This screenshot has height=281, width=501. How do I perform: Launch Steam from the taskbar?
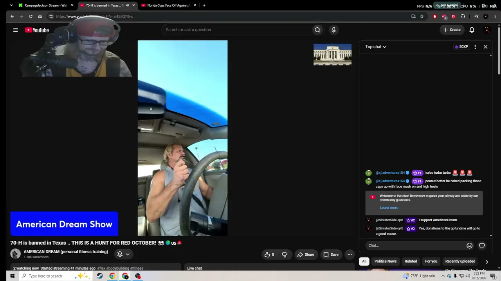coord(100,276)
